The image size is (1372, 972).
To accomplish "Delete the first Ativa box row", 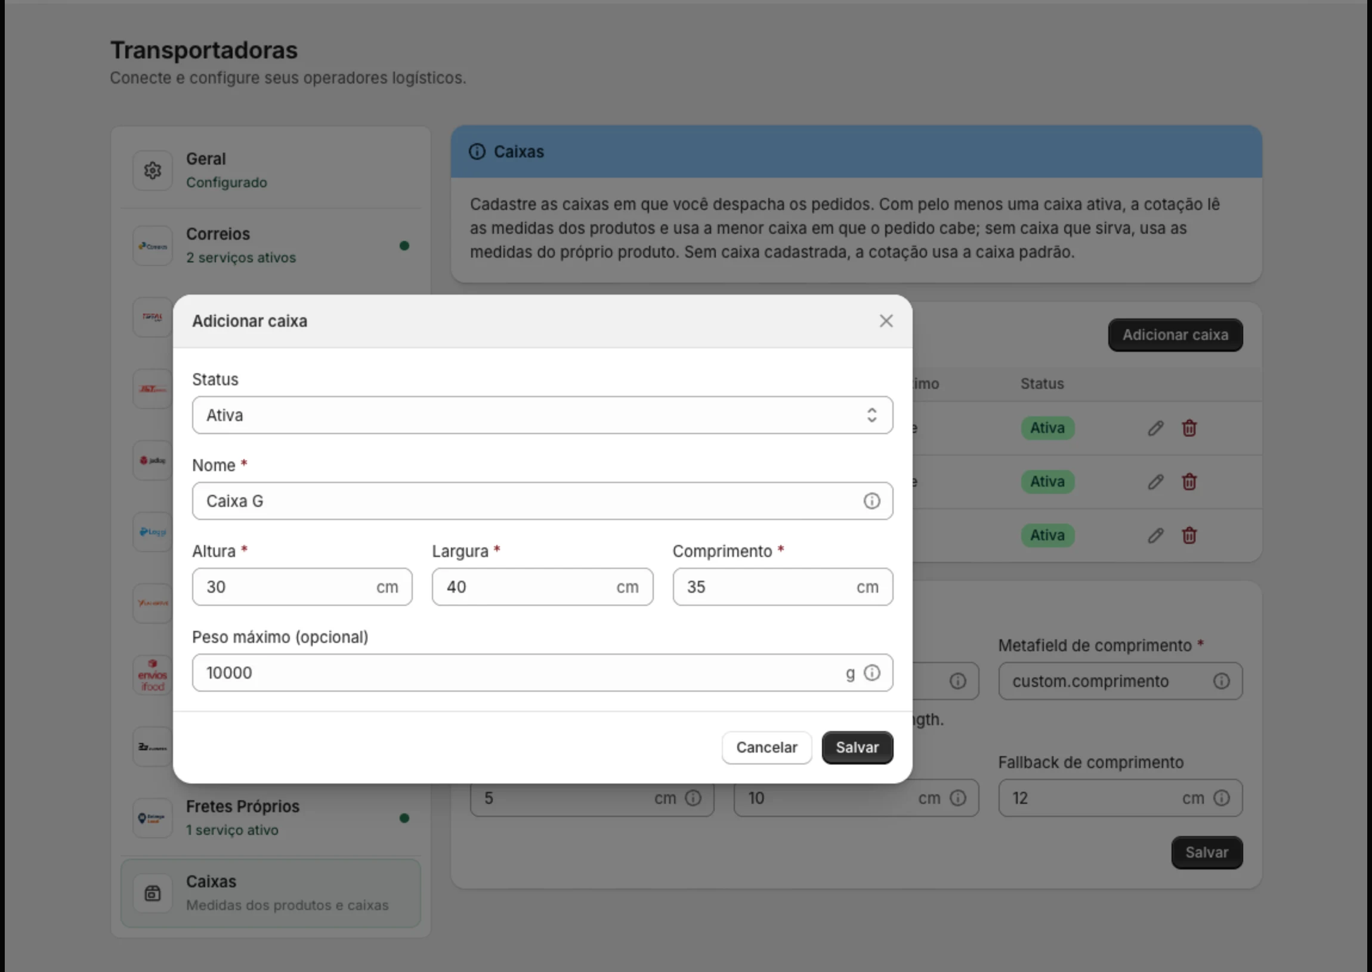I will click(1189, 428).
